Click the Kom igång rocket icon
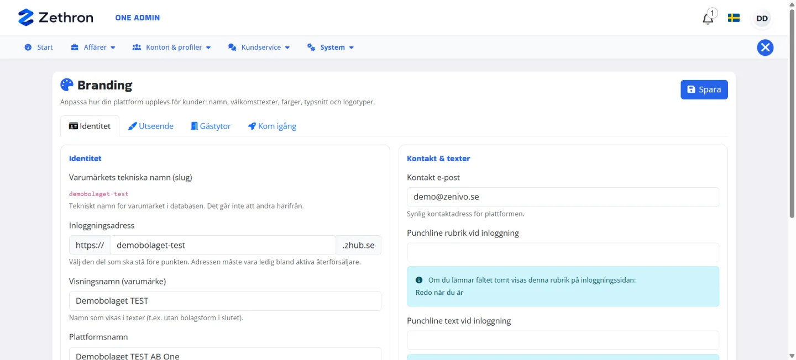Viewport: 796px width, 360px height. tap(252, 126)
